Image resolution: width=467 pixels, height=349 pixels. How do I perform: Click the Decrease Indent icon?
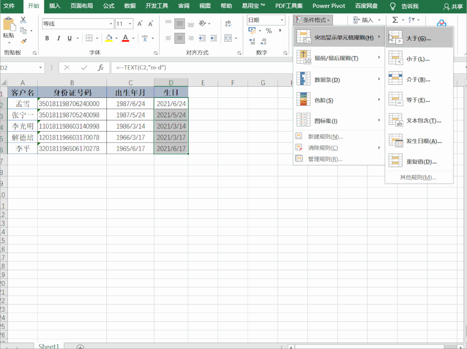(x=202, y=38)
